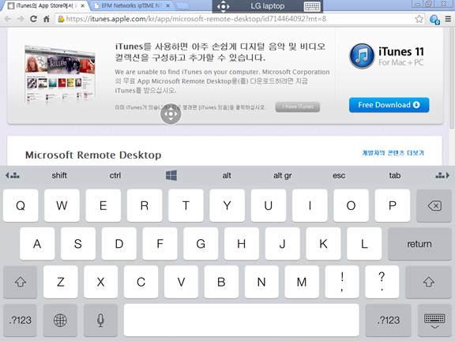The image size is (455, 341).
Task: Click the Microsoft Remote Desktop heading
Action: [93, 155]
